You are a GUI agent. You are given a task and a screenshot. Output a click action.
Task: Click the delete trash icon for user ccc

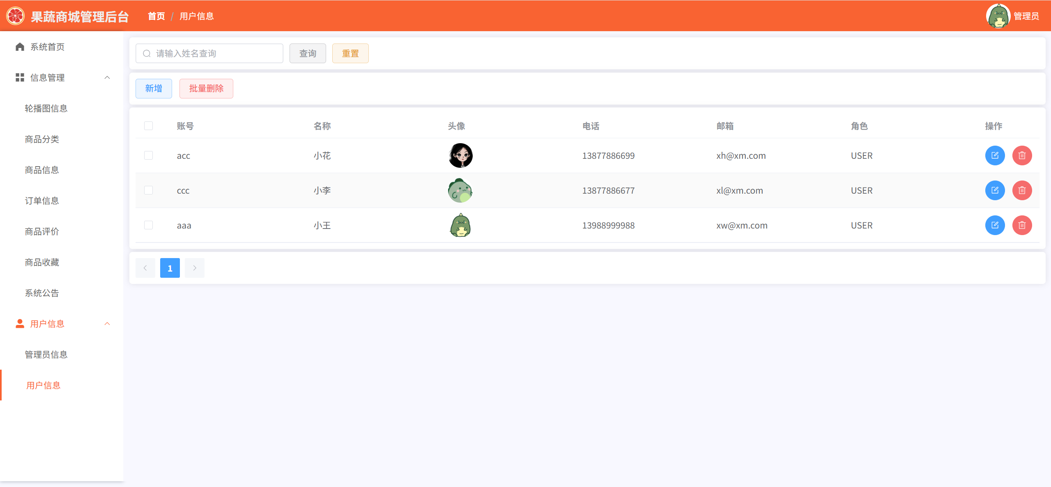pos(1021,190)
